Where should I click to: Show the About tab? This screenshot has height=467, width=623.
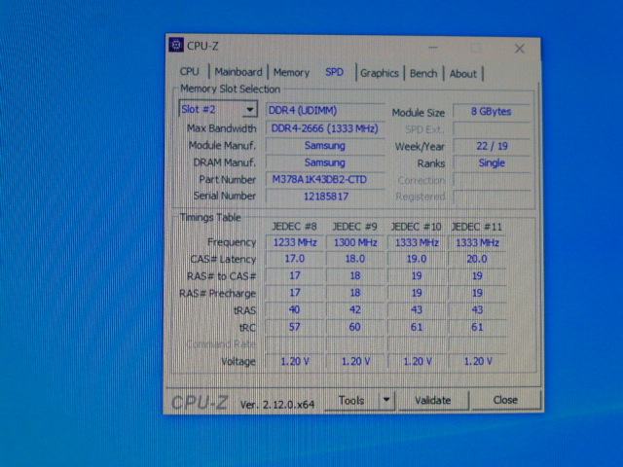click(463, 74)
